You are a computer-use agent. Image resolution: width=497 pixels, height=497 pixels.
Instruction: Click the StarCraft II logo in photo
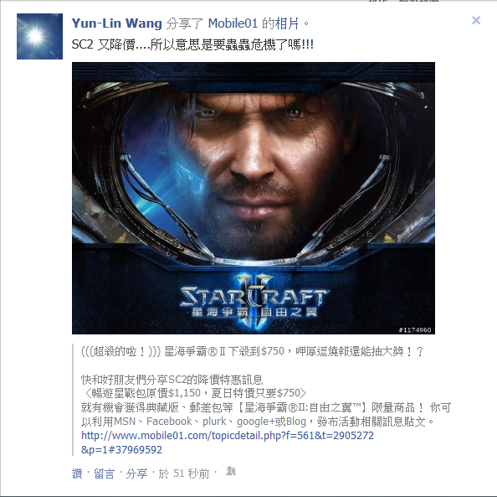tap(254, 302)
